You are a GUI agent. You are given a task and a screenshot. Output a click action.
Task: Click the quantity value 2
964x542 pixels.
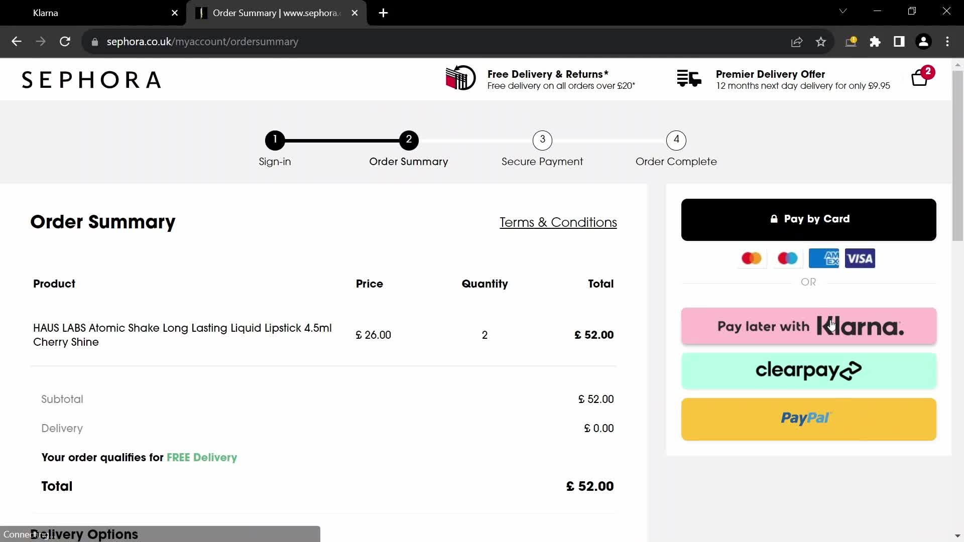pos(485,335)
